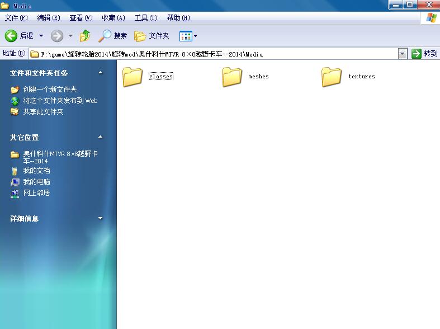Click the new folder icon in tasks
The width and height of the screenshot is (440, 329).
pyautogui.click(x=15, y=90)
